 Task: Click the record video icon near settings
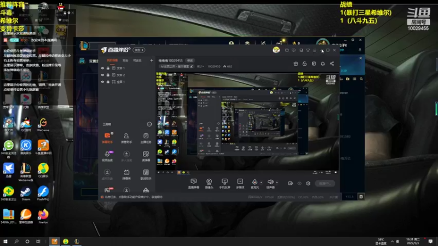tap(291, 183)
